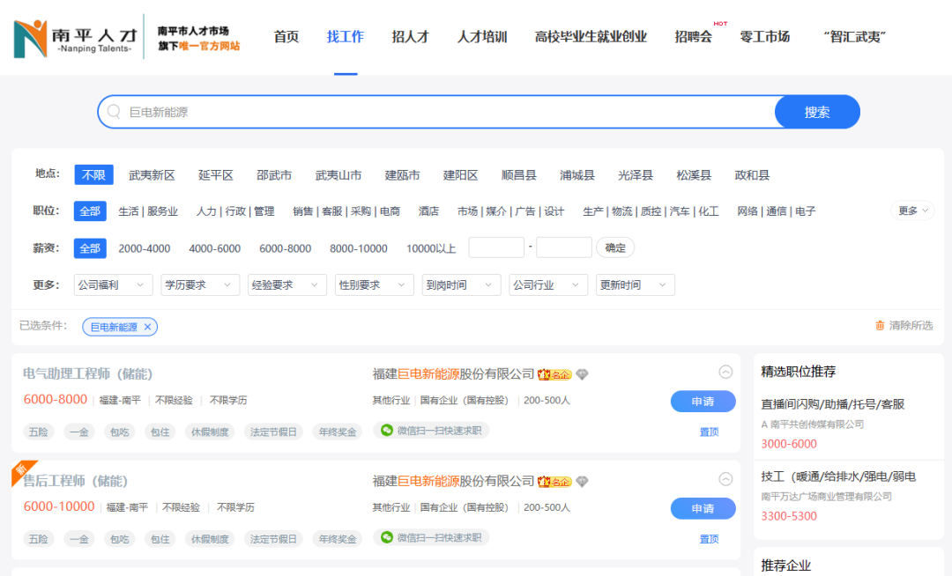Open recommended job 技工 (暖通/给排水/强电/弱电
The height and width of the screenshot is (576, 952).
click(838, 476)
